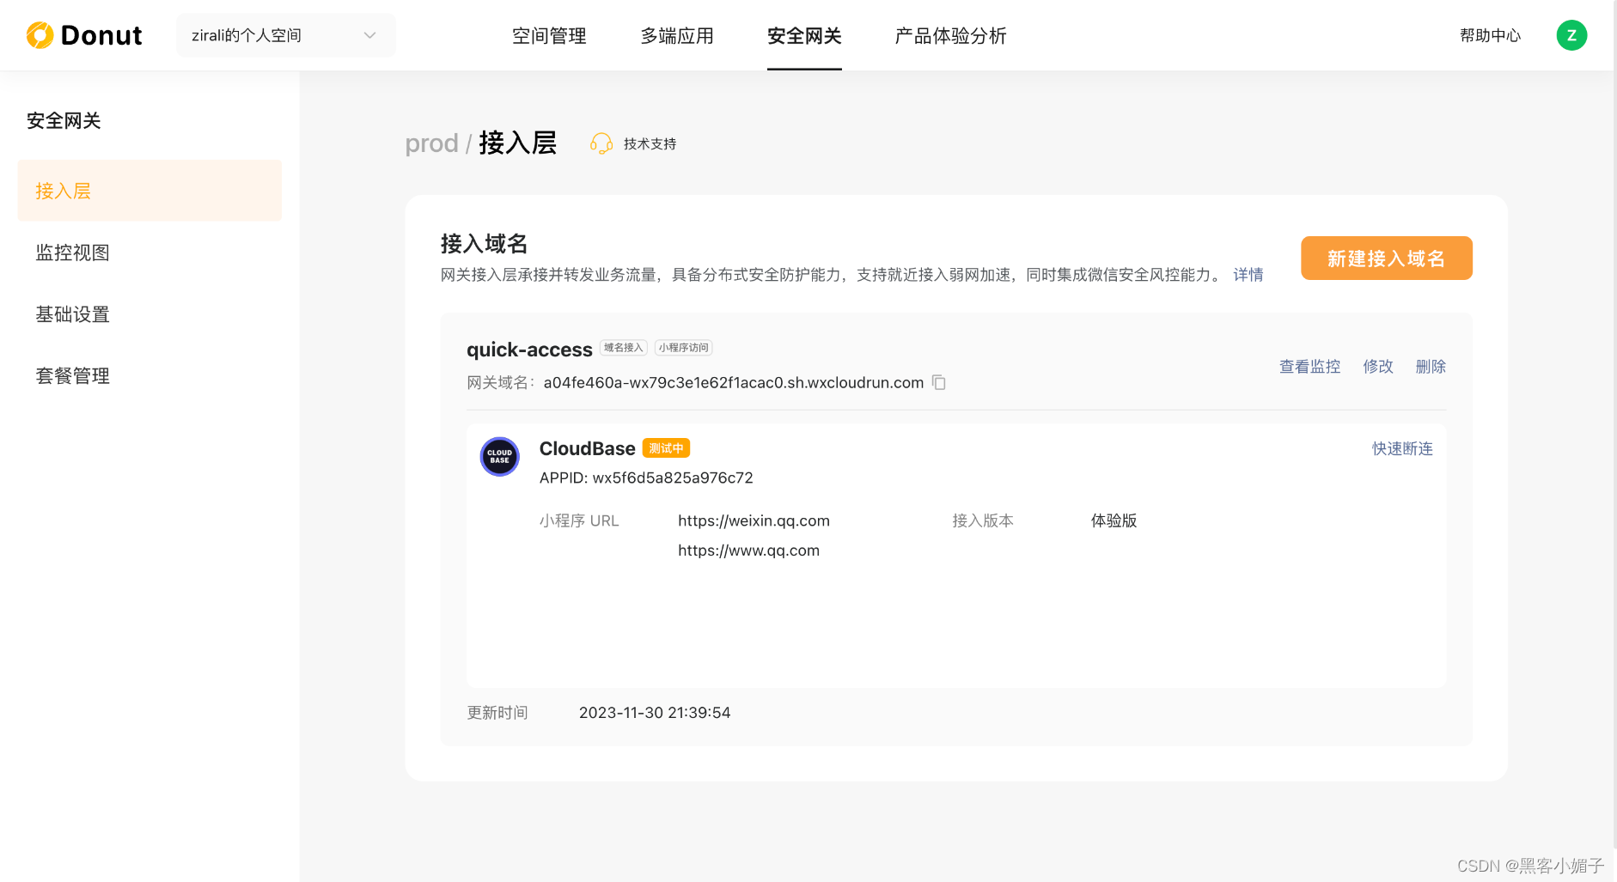This screenshot has width=1617, height=882.
Task: Click the CloudBase app name
Action: [x=588, y=448]
